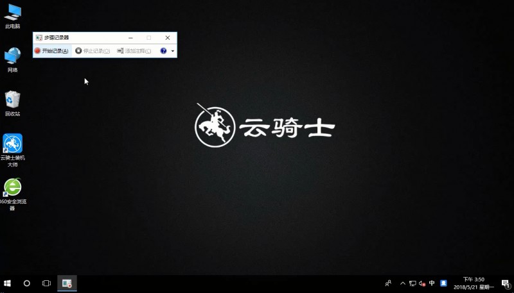Show hidden system tray icons
The height and width of the screenshot is (293, 514).
pyautogui.click(x=403, y=283)
